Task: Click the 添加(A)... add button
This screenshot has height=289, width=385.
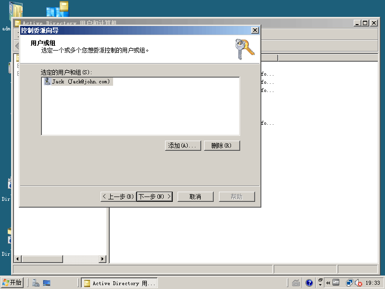Action: 183,145
